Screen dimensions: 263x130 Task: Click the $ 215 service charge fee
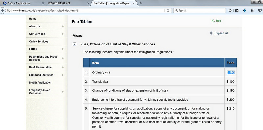(231, 109)
